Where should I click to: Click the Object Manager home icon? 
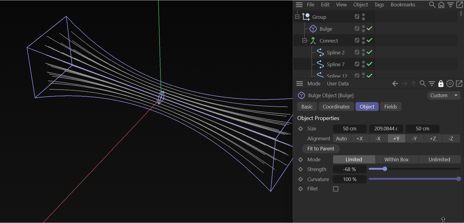[x=441, y=5]
